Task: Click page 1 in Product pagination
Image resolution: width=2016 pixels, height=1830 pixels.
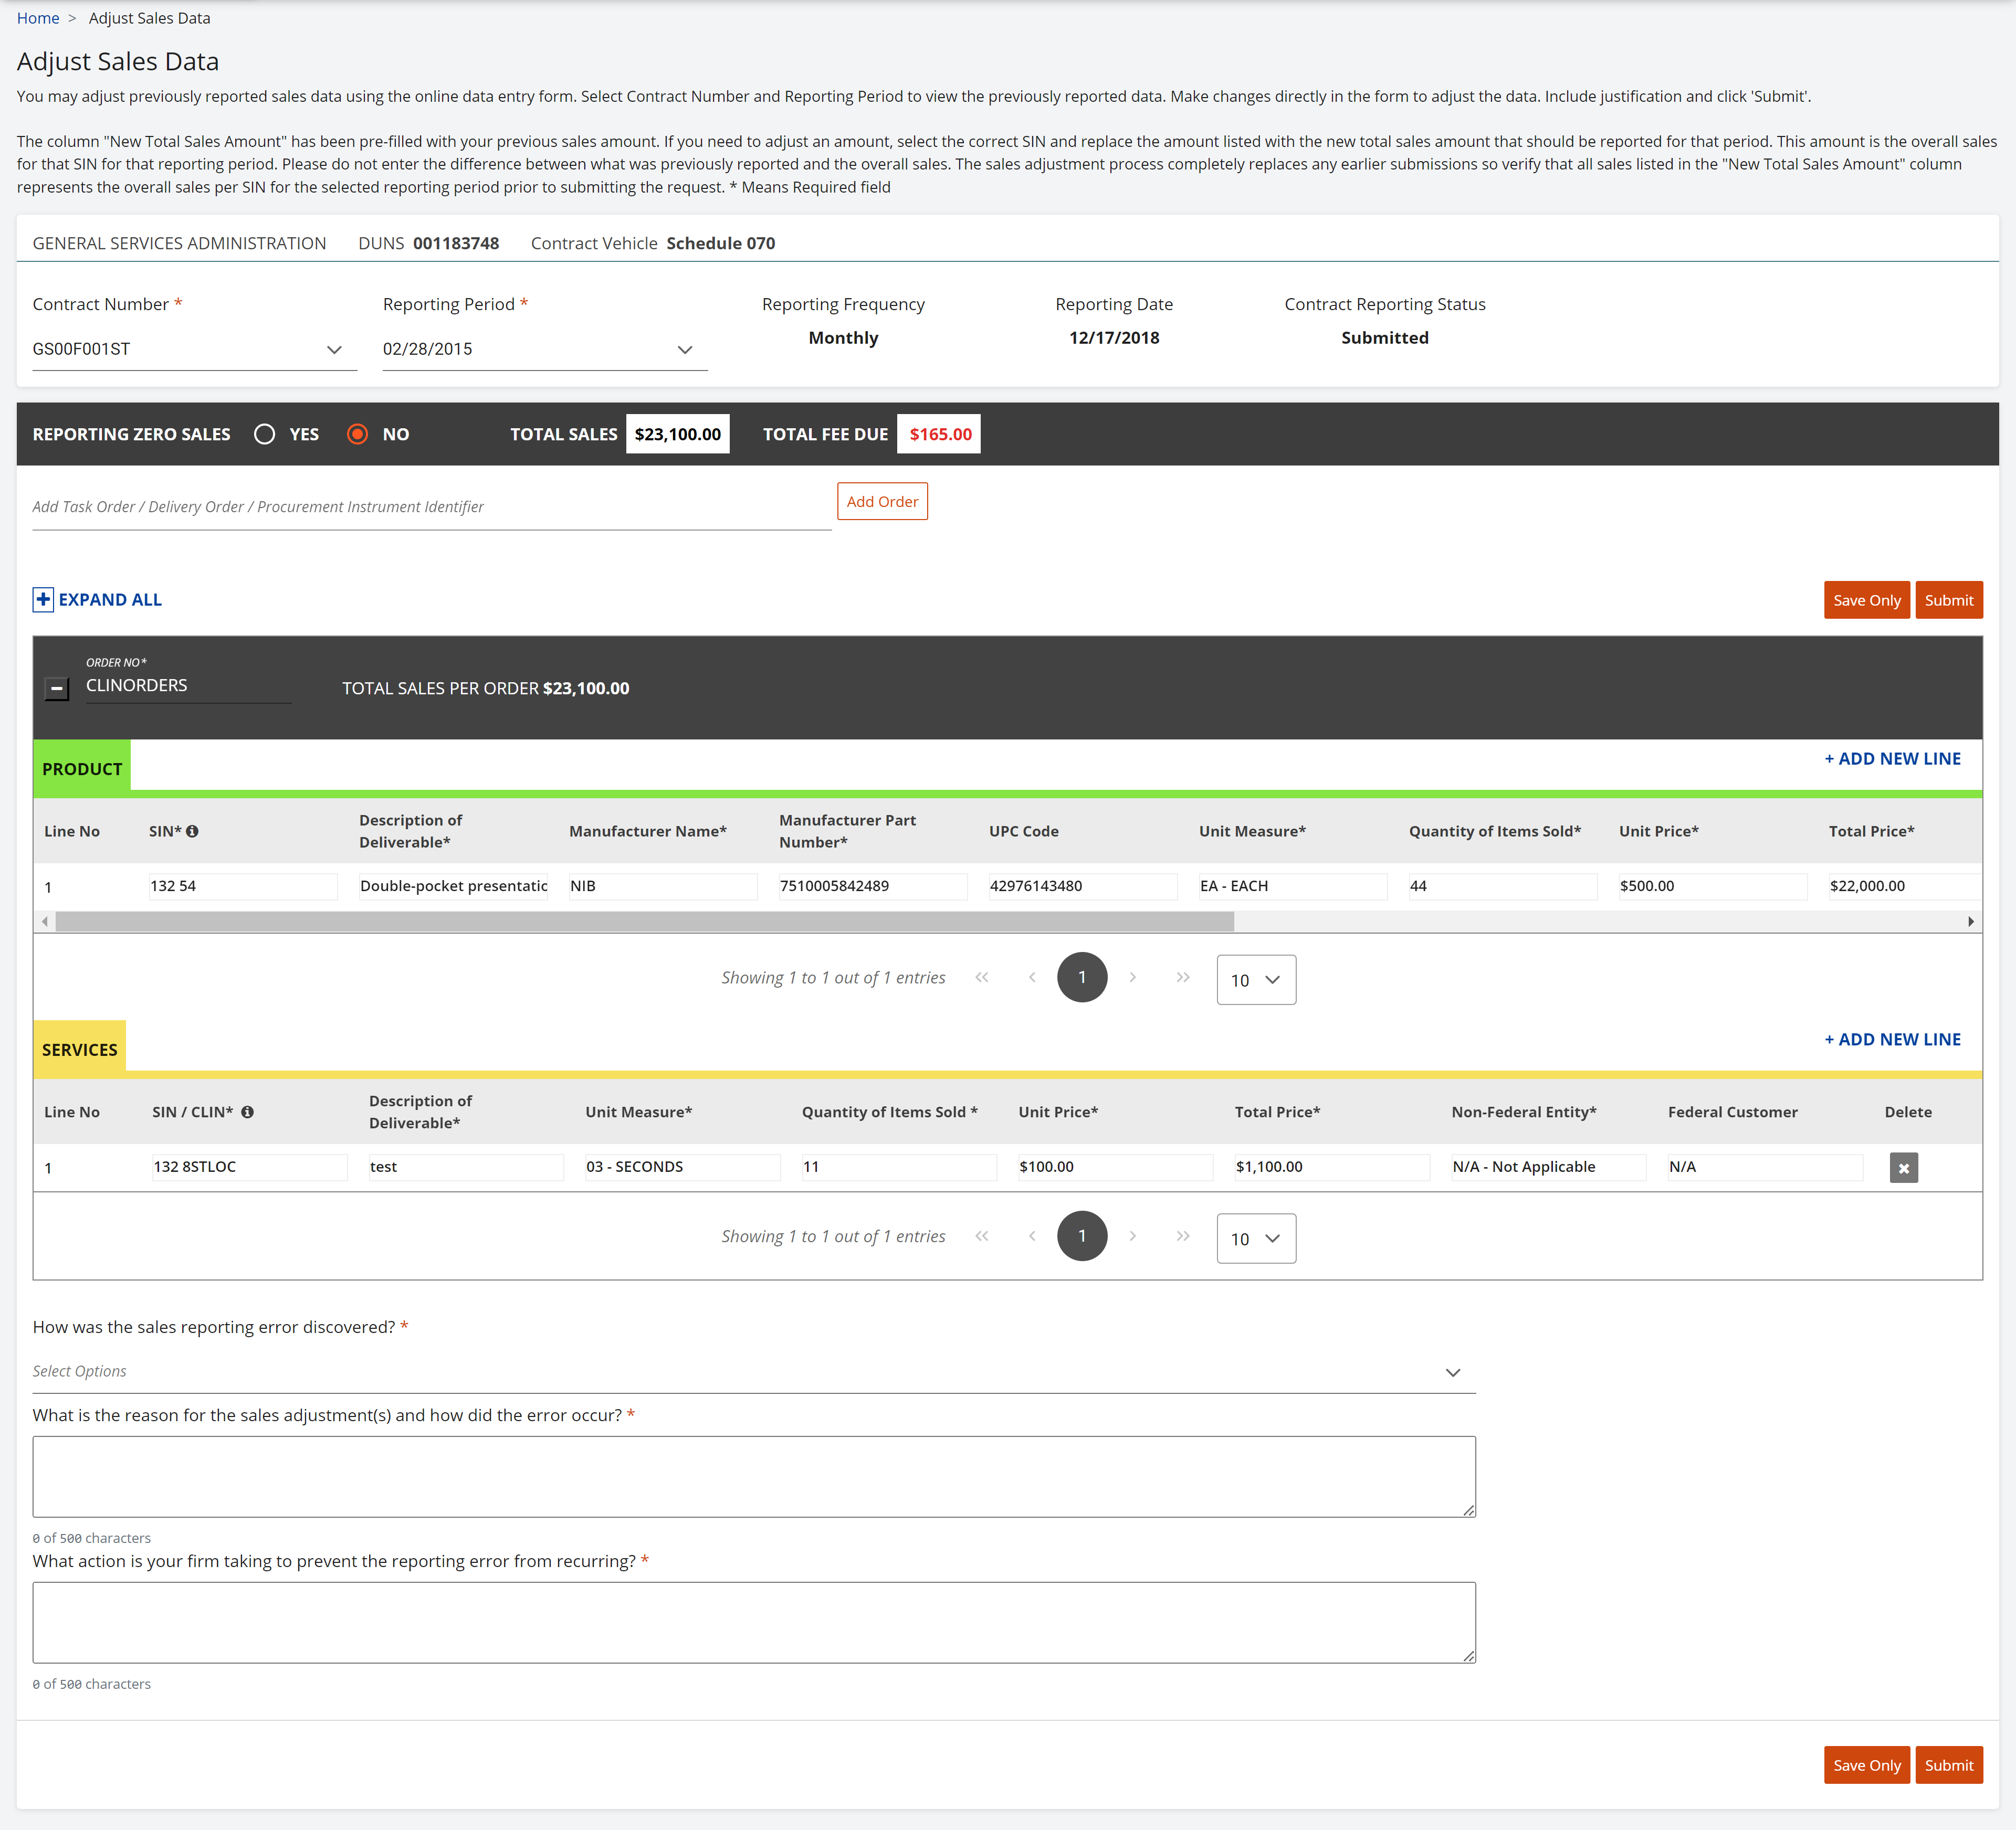Action: [x=1082, y=978]
